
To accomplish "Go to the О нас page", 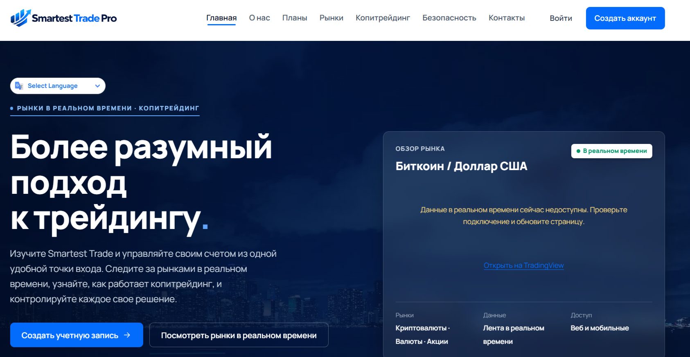I will point(259,18).
